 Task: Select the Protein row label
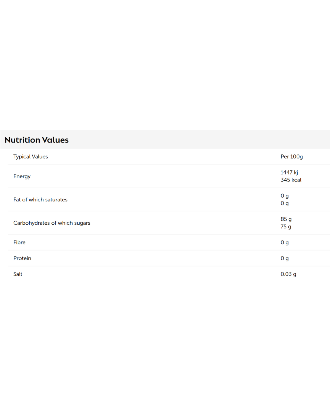pos(22,258)
